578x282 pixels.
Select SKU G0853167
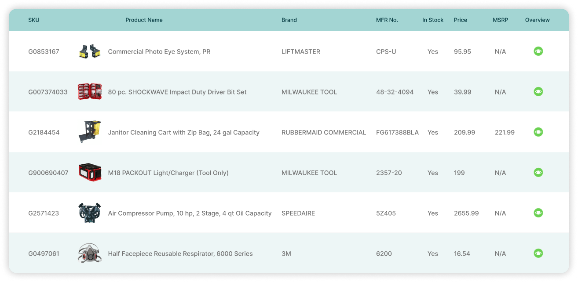coord(44,51)
